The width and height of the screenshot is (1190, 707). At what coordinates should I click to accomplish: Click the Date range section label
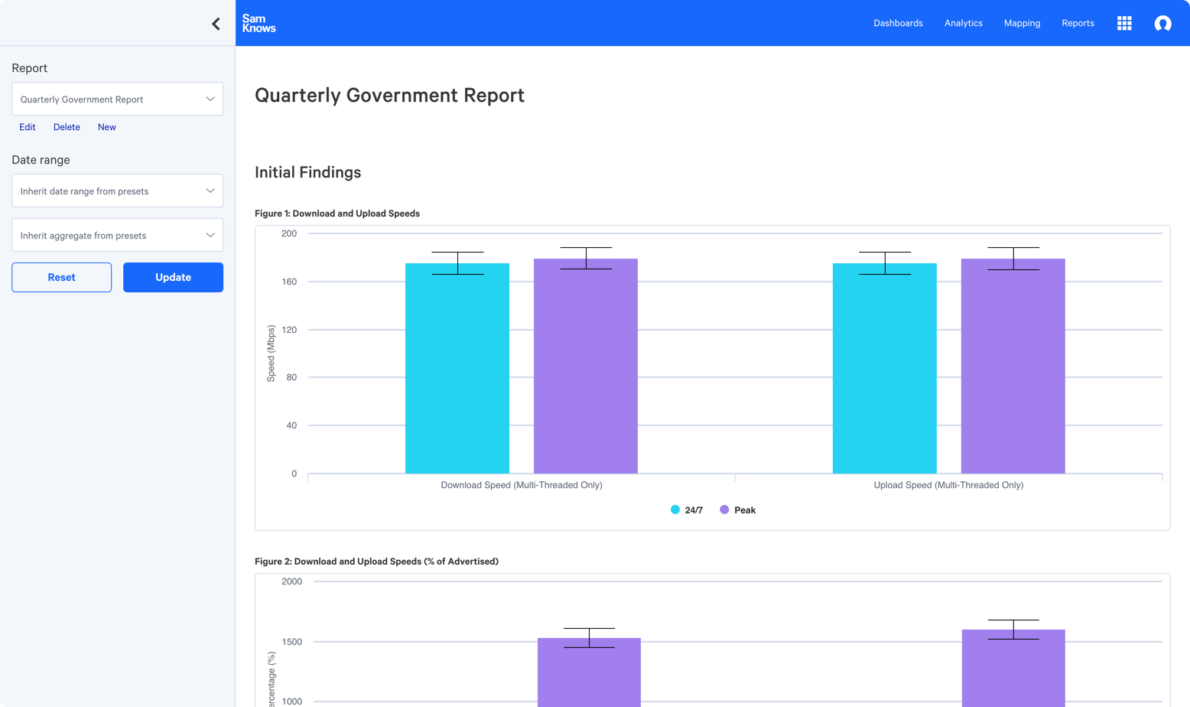[x=41, y=160]
